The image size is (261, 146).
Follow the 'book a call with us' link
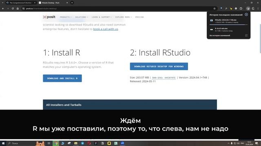(x=106, y=29)
